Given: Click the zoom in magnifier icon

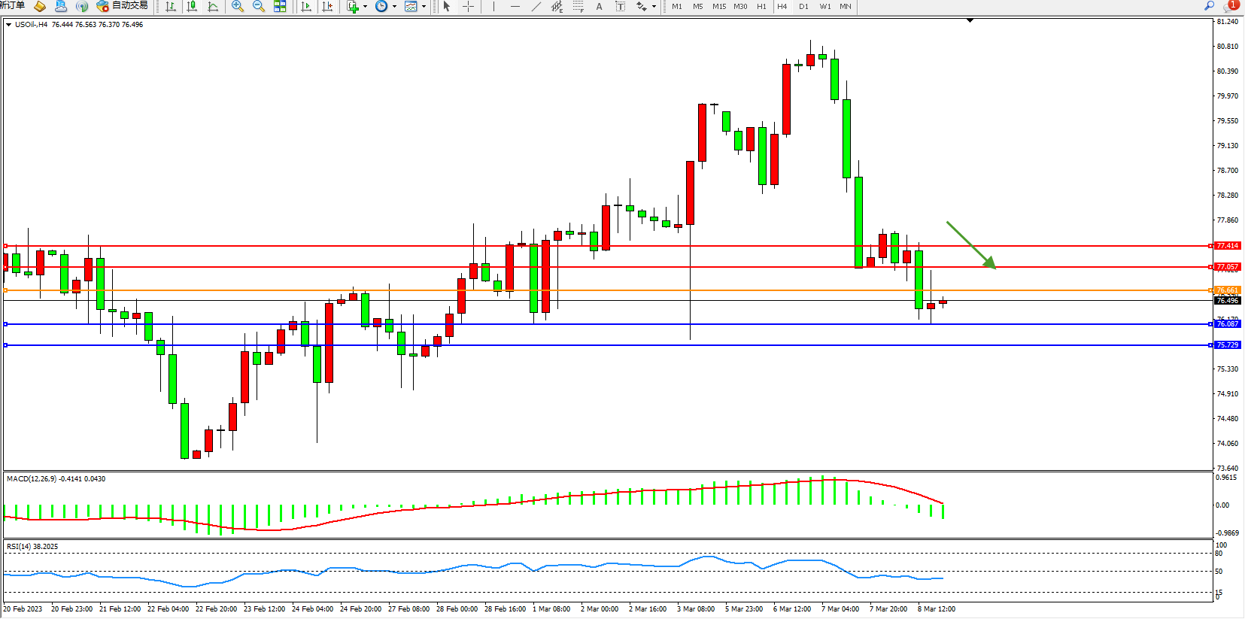Looking at the screenshot, I should pos(238,7).
